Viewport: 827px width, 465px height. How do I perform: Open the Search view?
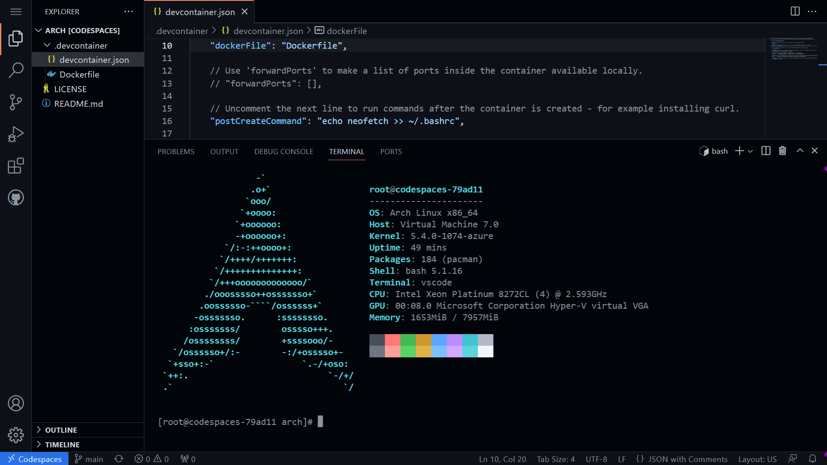pyautogui.click(x=16, y=70)
